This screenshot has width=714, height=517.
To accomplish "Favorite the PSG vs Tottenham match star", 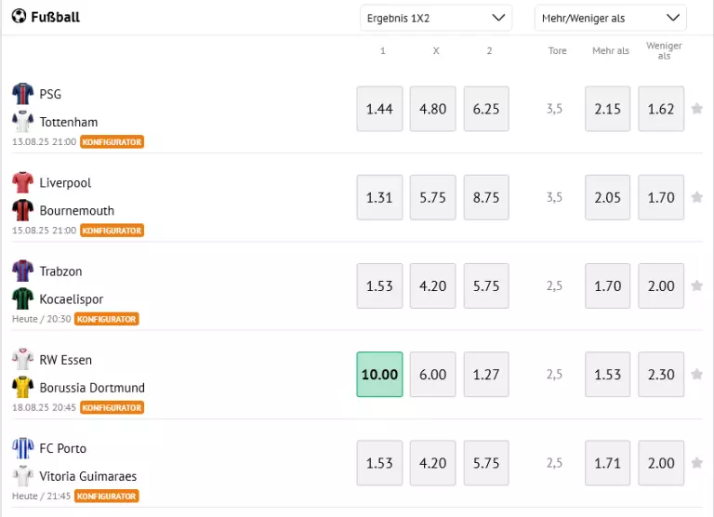I will click(696, 109).
